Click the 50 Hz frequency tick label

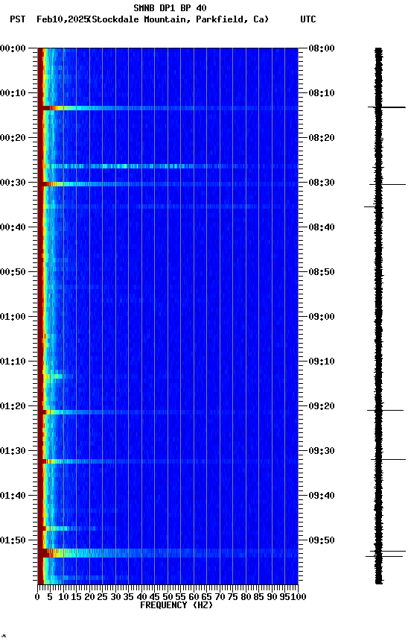coord(168,597)
